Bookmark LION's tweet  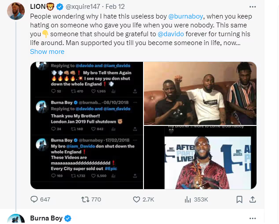pyautogui.click(x=239, y=199)
